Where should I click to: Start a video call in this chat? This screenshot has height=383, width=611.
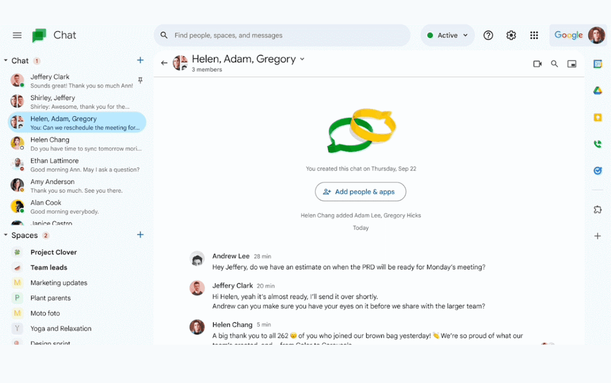point(537,64)
